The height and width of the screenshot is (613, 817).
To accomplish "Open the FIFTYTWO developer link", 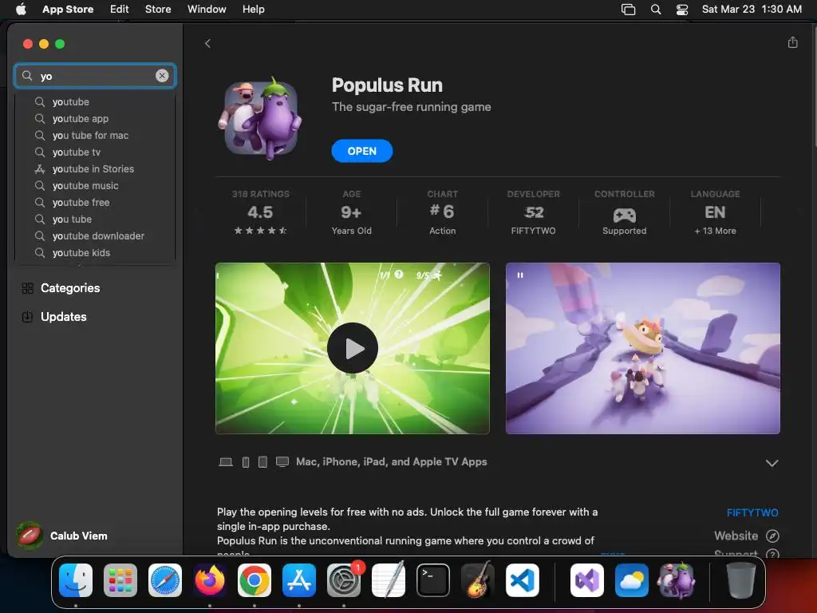I will 752,512.
